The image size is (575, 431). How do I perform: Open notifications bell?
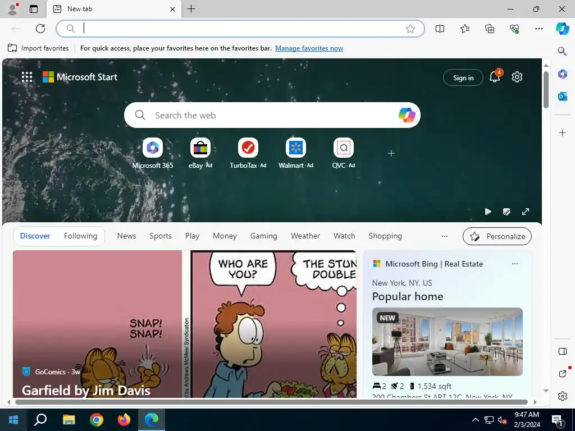(495, 76)
